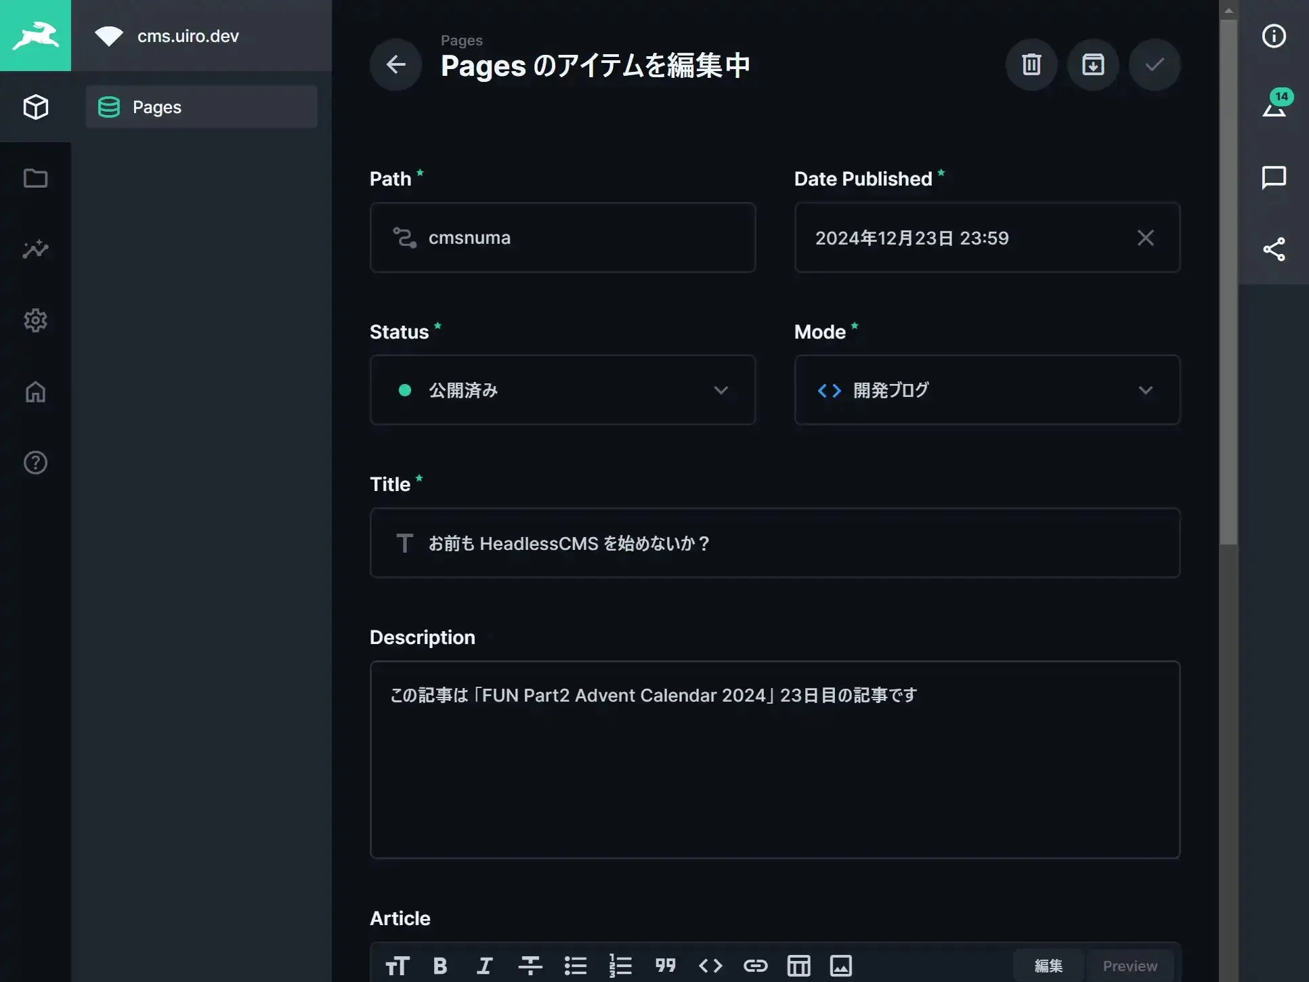Insert a blockquote in the article
1309x982 pixels.
[x=666, y=965]
